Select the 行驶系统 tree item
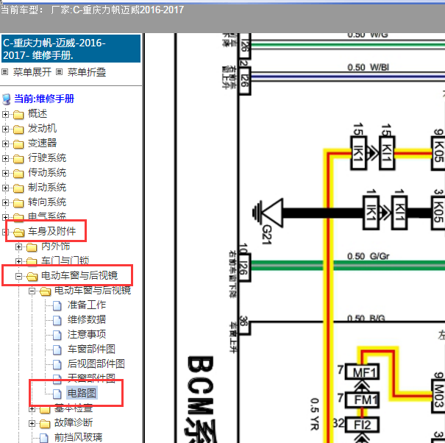The height and width of the screenshot is (443, 445). (x=47, y=158)
